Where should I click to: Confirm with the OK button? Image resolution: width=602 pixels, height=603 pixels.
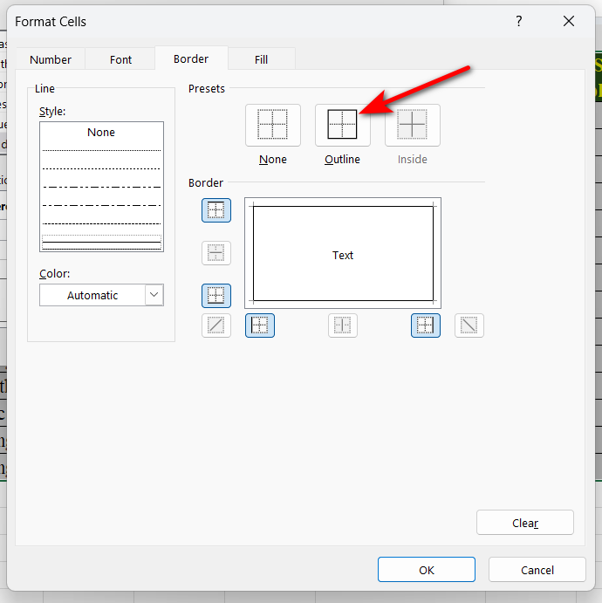(x=427, y=570)
